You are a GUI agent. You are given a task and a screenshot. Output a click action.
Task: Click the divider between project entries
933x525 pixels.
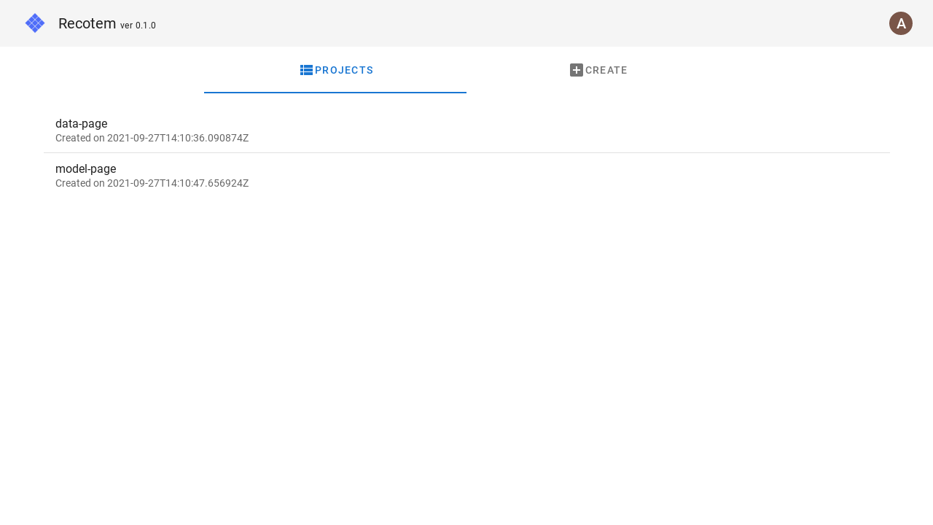466,152
